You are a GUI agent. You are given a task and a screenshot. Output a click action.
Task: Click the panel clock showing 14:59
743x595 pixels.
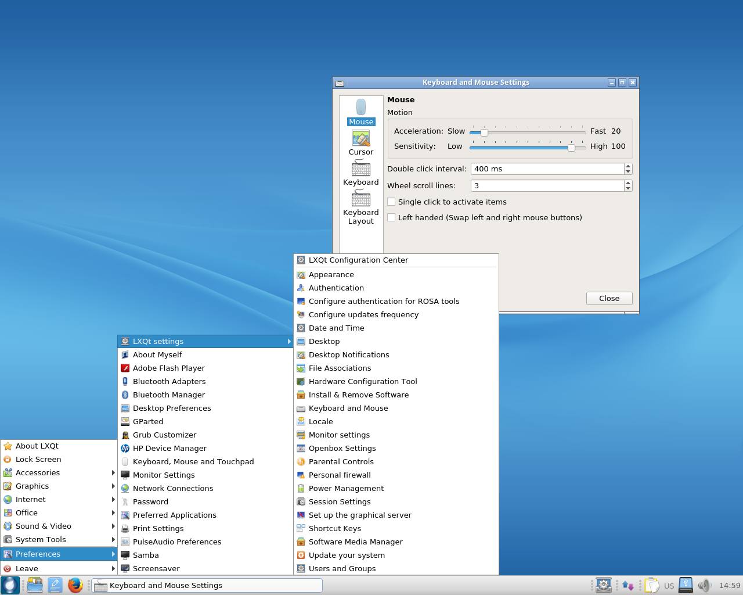pyautogui.click(x=730, y=585)
